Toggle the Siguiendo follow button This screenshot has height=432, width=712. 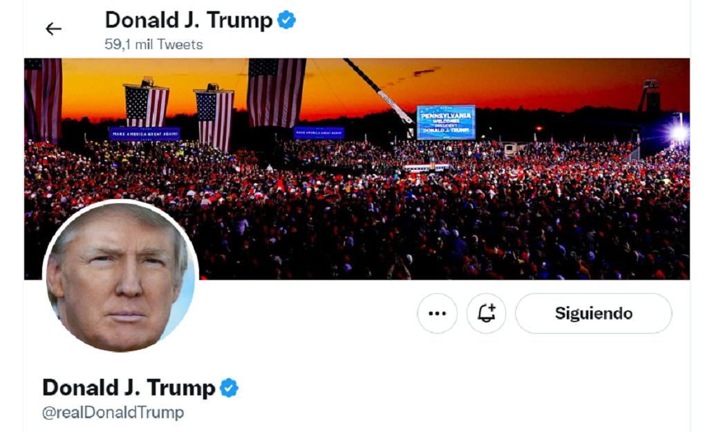click(594, 313)
